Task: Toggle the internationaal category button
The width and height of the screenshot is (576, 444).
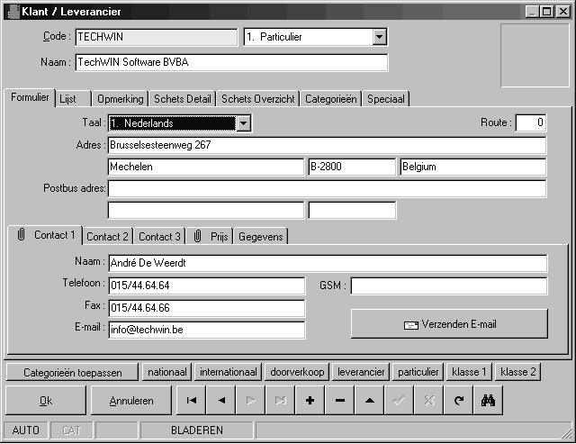Action: pos(228,372)
